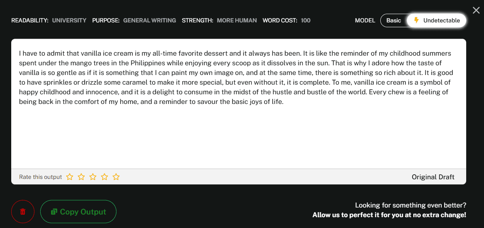
Task: Click the MORE HUMAN strength setting
Action: [237, 20]
